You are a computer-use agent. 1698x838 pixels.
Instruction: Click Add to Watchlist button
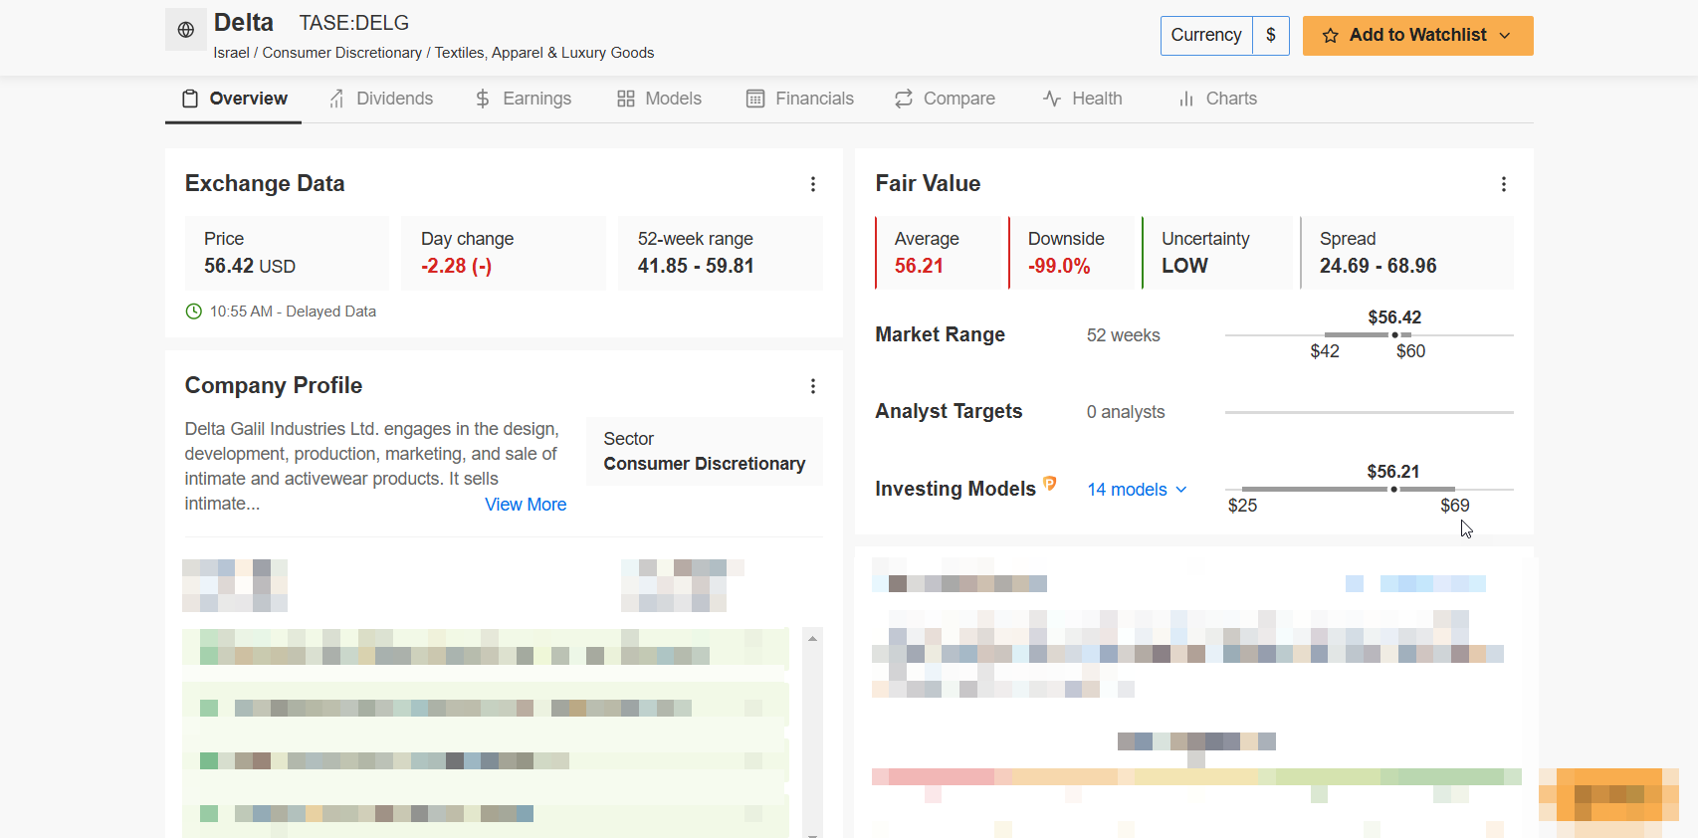[x=1417, y=36]
